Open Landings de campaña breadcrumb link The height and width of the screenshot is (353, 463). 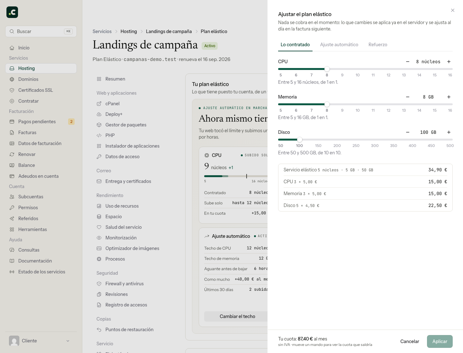pos(169,31)
